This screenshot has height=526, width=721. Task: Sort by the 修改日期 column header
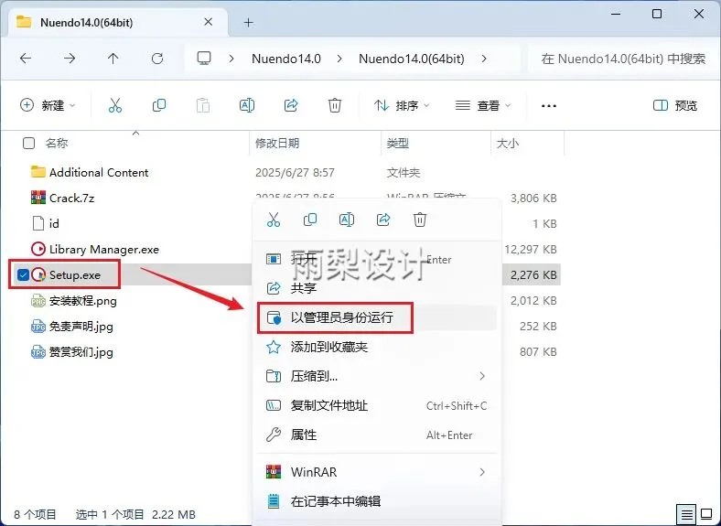coord(277,143)
